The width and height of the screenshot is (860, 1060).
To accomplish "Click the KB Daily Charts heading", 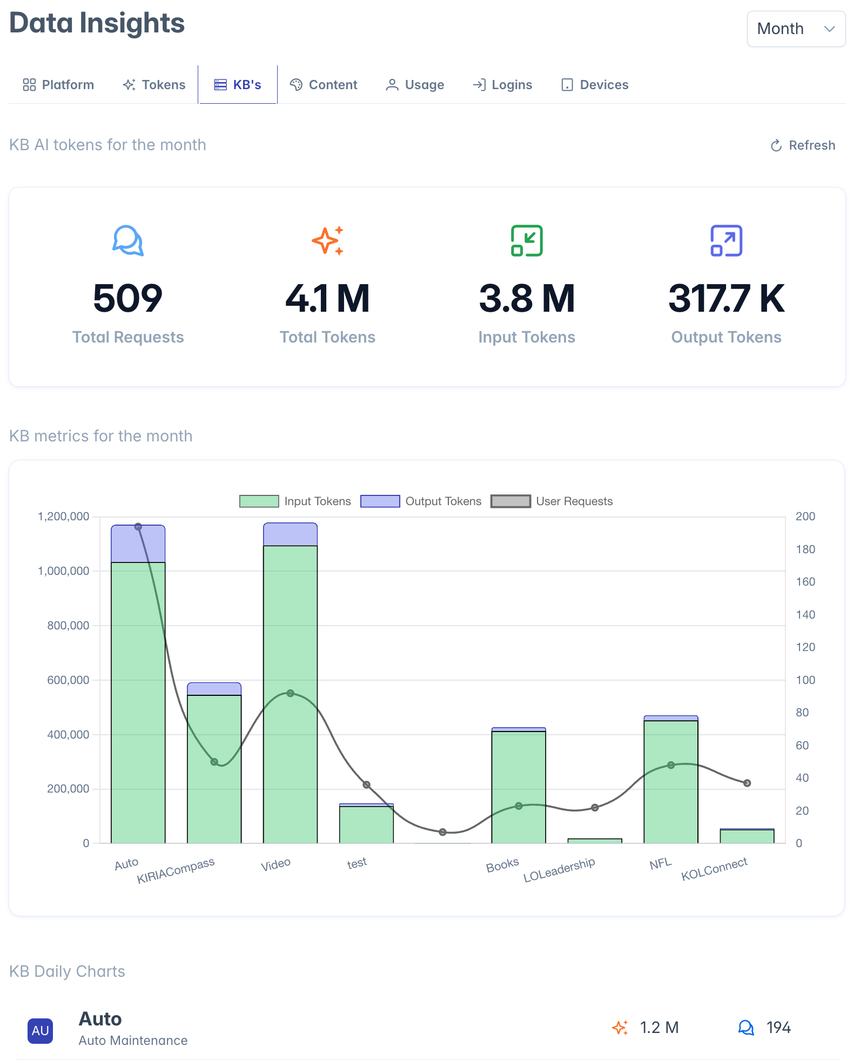I will pos(67,971).
